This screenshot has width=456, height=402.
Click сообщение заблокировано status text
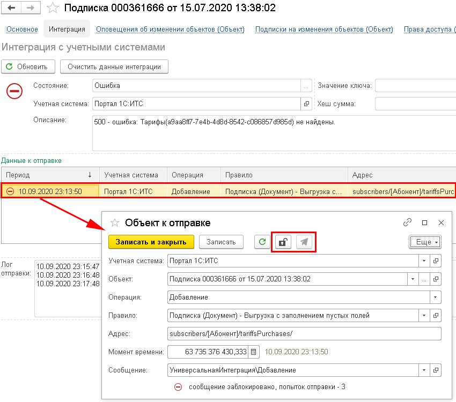click(267, 387)
